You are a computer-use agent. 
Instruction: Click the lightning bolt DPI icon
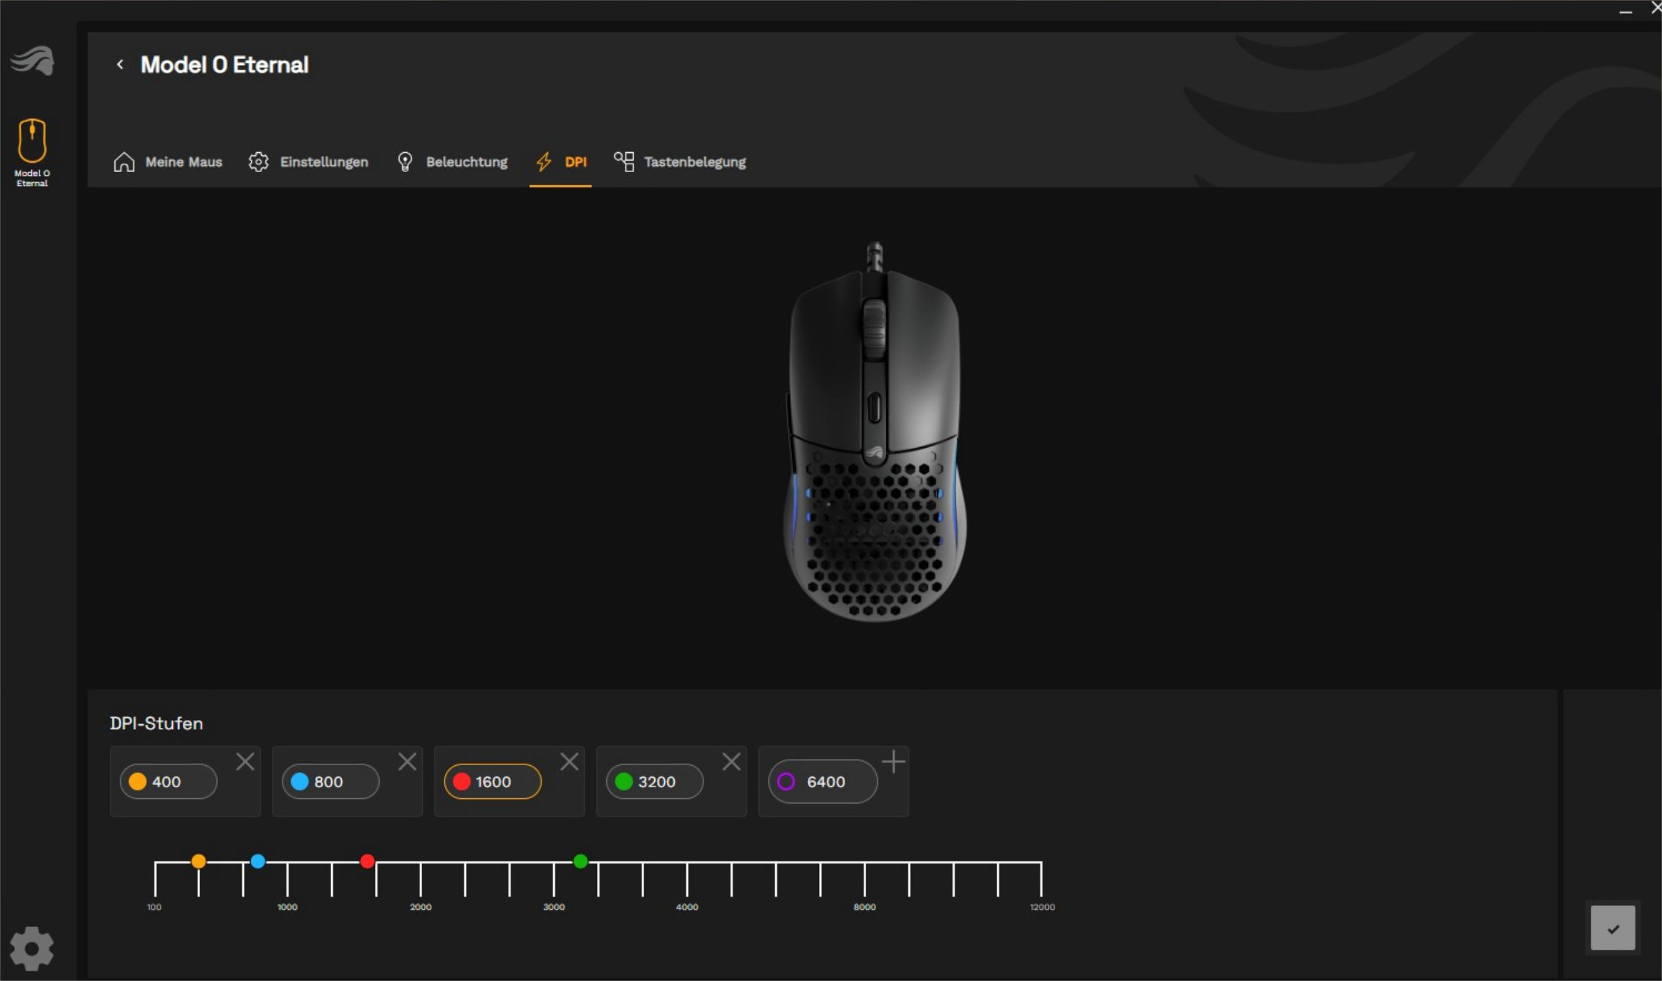tap(544, 162)
